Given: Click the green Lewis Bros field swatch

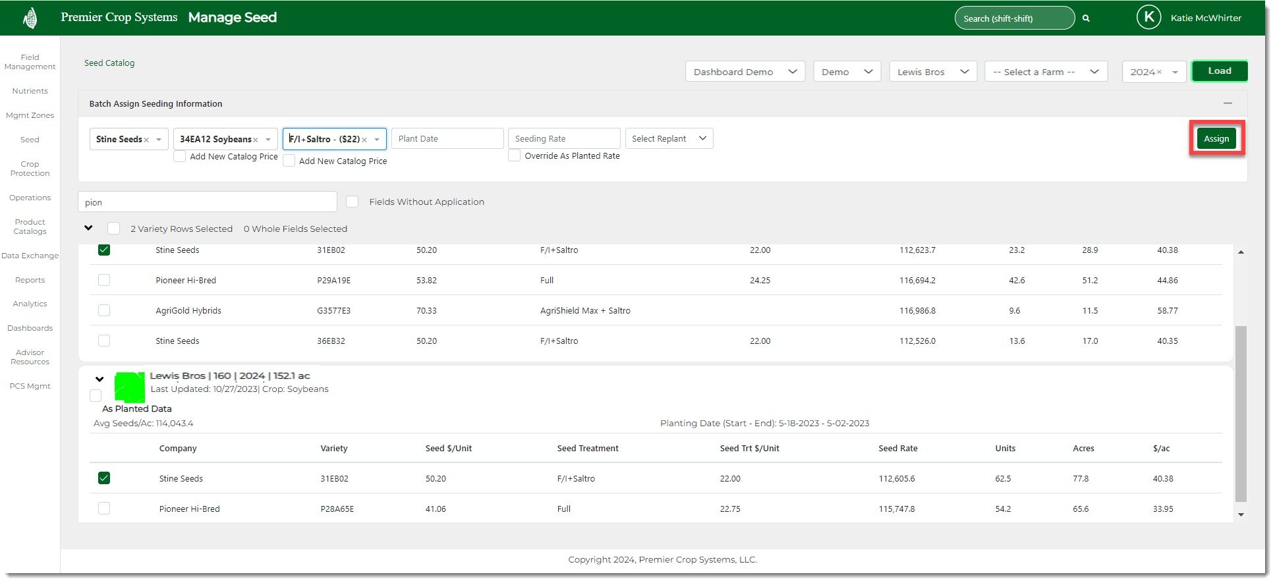Looking at the screenshot, I should pyautogui.click(x=130, y=387).
